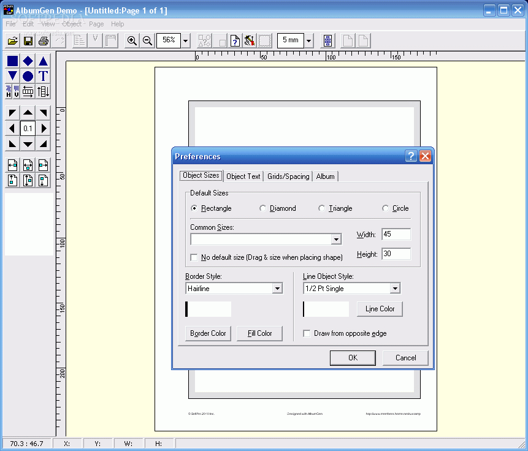Click the printer icon in toolbar
The height and width of the screenshot is (451, 528).
click(x=44, y=41)
